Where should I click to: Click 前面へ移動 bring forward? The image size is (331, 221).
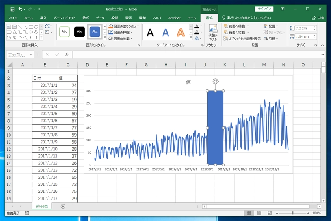tap(234, 26)
